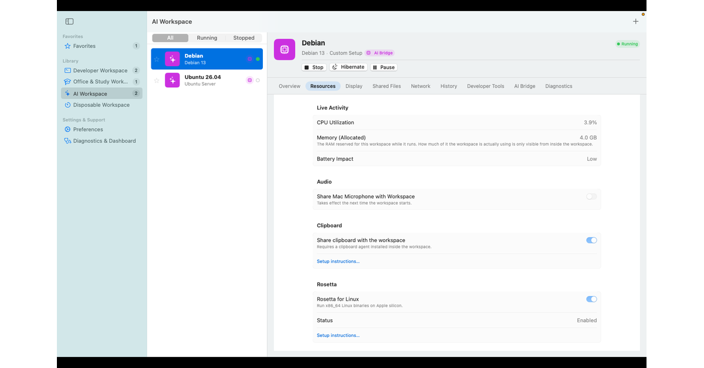704x368 pixels.
Task: Open Disposable Workspace in sidebar
Action: (x=101, y=105)
